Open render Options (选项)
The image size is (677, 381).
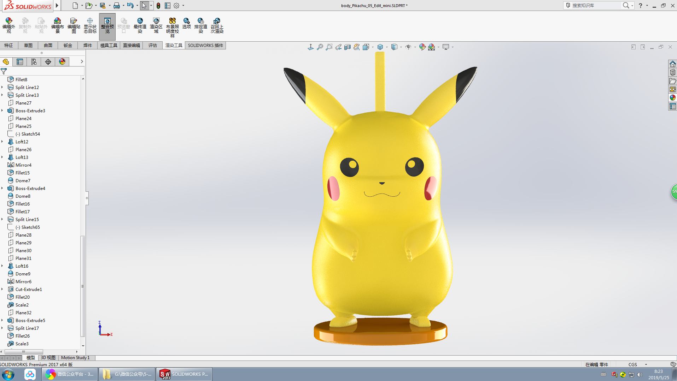187,23
